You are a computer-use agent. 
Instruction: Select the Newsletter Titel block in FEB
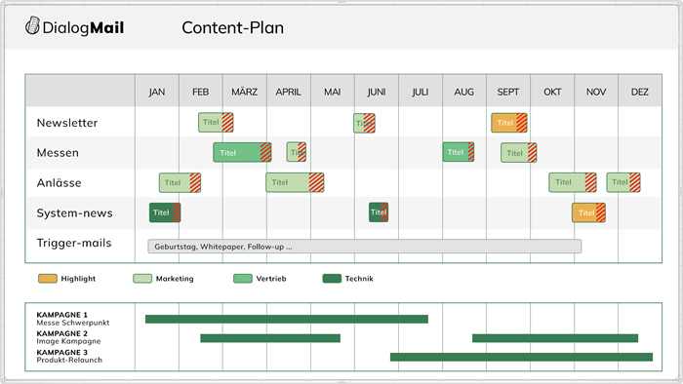tap(216, 122)
